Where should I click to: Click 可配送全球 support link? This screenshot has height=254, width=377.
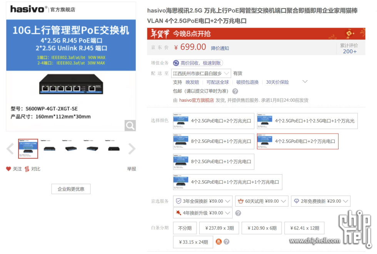pyautogui.click(x=218, y=82)
